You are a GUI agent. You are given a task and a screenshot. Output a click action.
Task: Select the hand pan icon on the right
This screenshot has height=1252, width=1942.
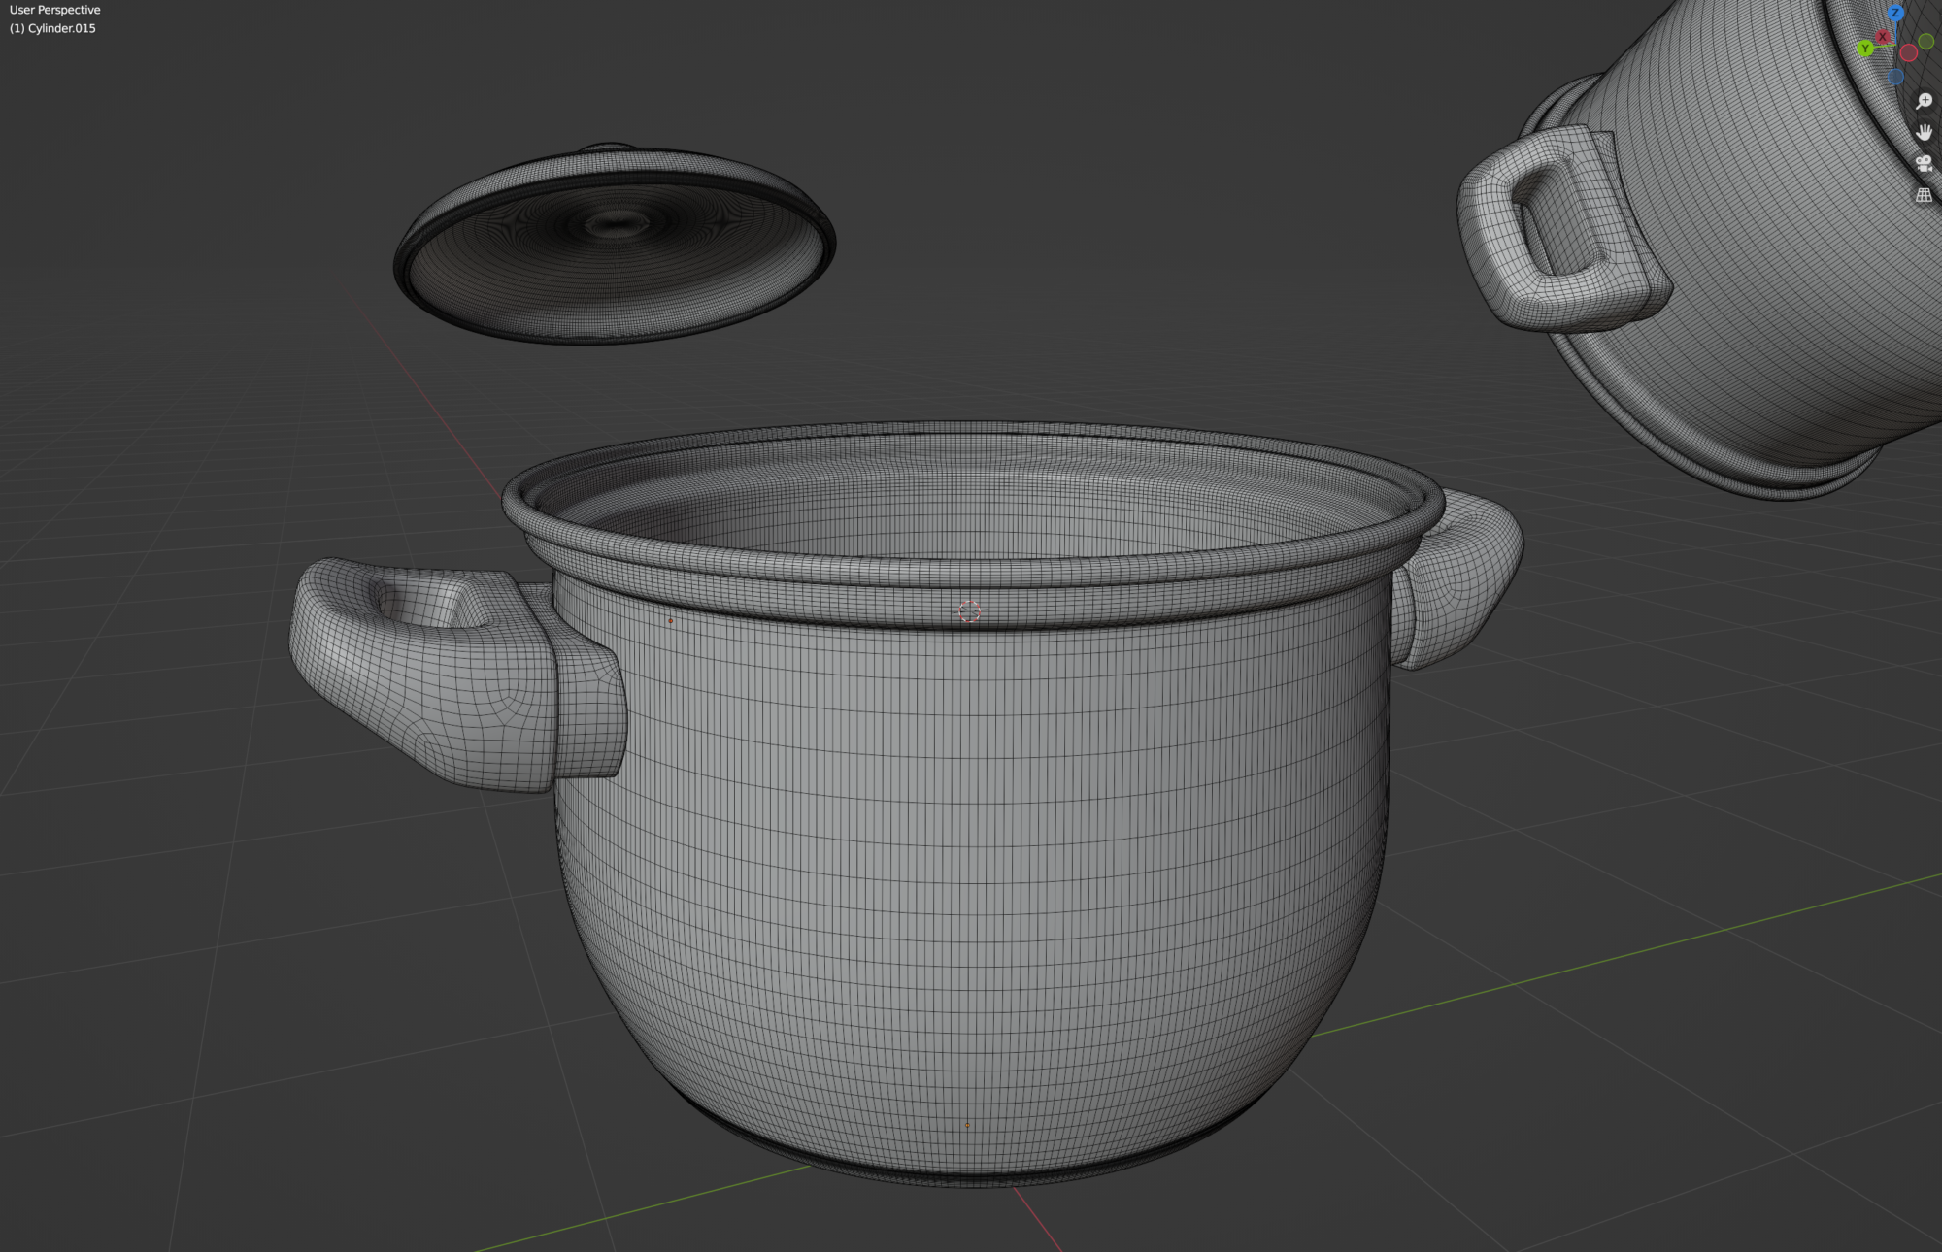pyautogui.click(x=1925, y=132)
